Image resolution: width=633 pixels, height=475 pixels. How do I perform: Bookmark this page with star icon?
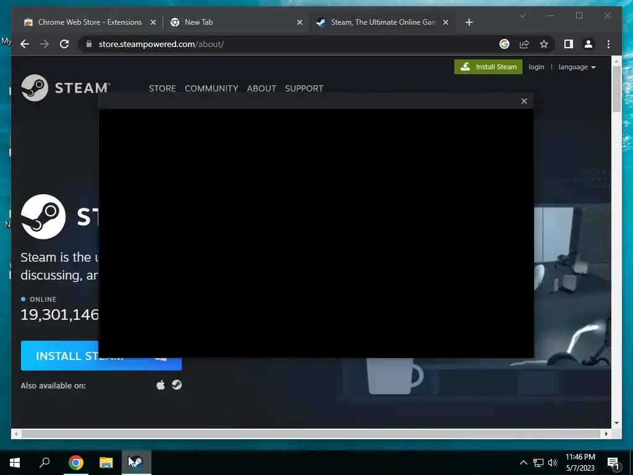click(x=544, y=44)
